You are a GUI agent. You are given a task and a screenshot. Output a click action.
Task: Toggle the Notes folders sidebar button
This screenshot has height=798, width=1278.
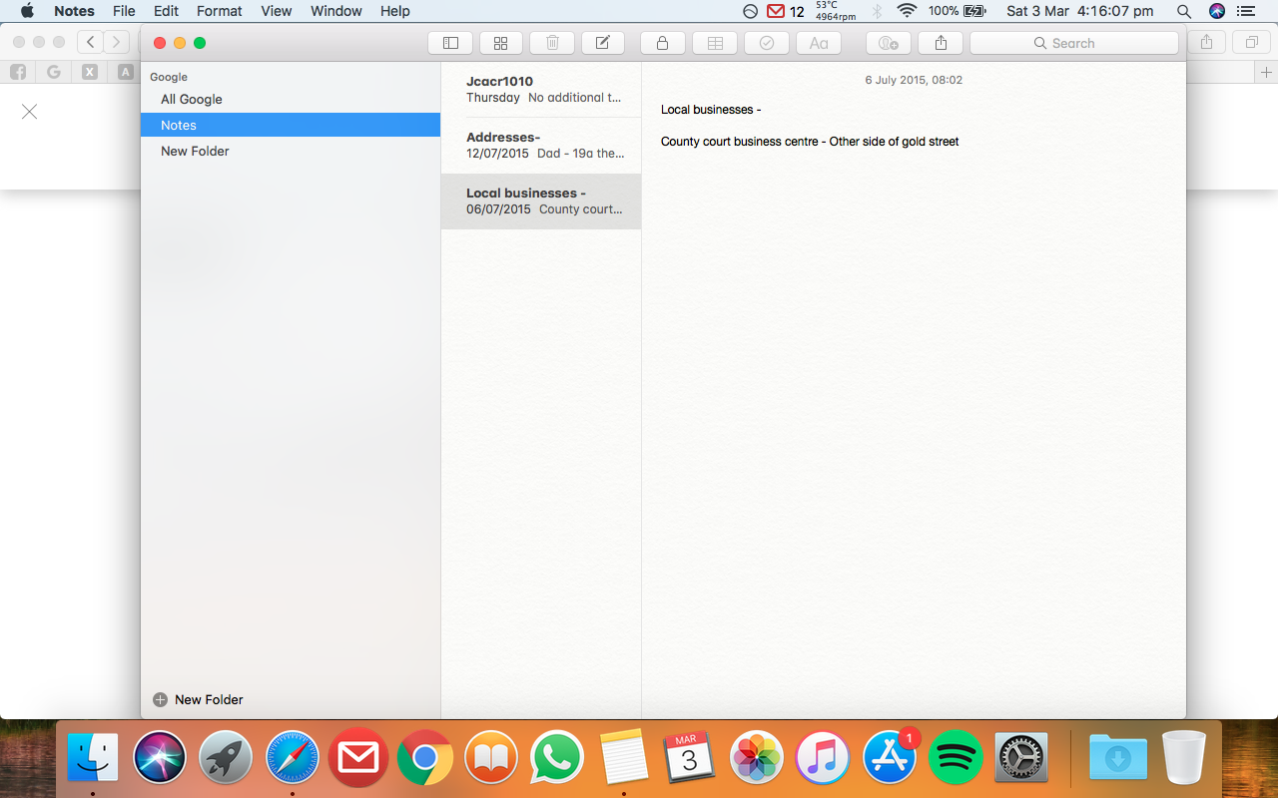click(x=450, y=43)
